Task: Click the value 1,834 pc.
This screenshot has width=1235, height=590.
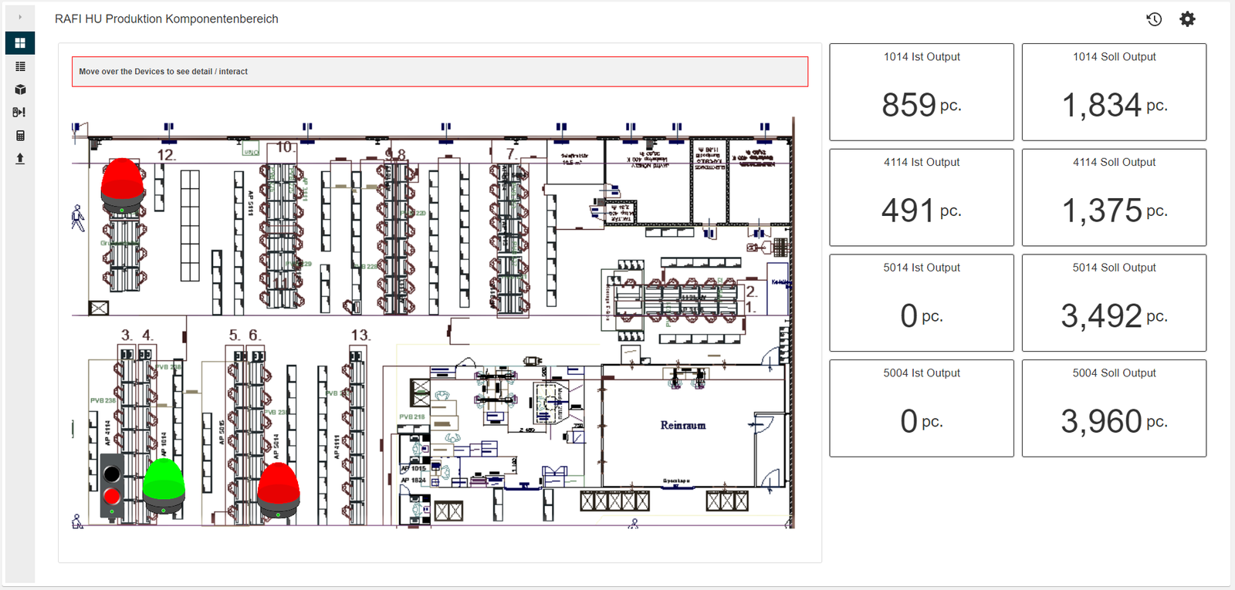Action: click(1115, 105)
